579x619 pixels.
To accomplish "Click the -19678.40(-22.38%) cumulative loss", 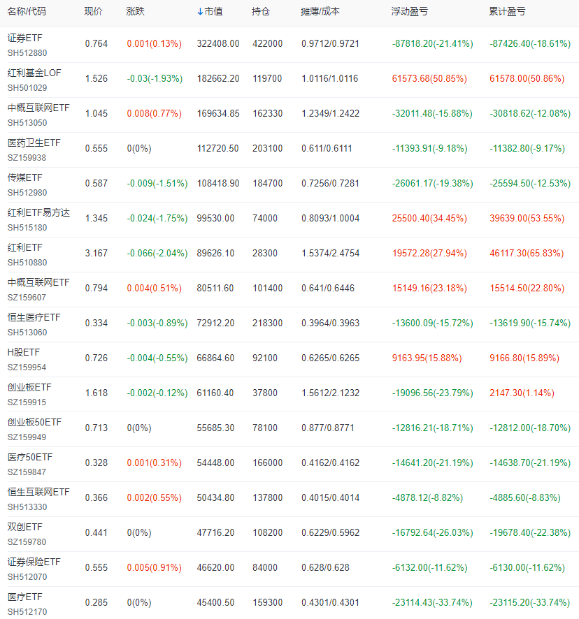I will coord(530,532).
